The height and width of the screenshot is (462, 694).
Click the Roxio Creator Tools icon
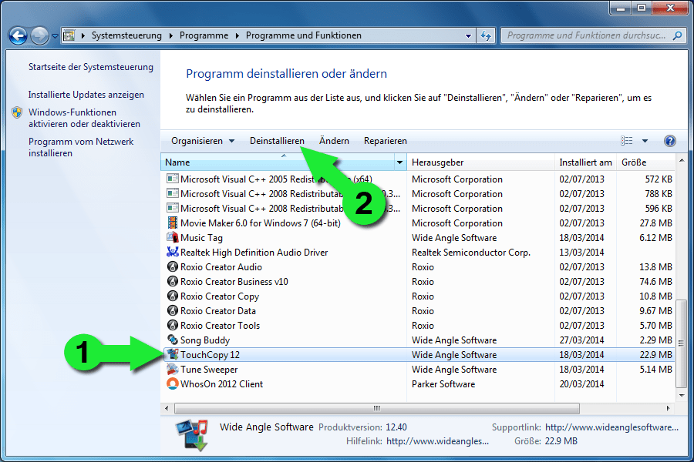coord(172,325)
